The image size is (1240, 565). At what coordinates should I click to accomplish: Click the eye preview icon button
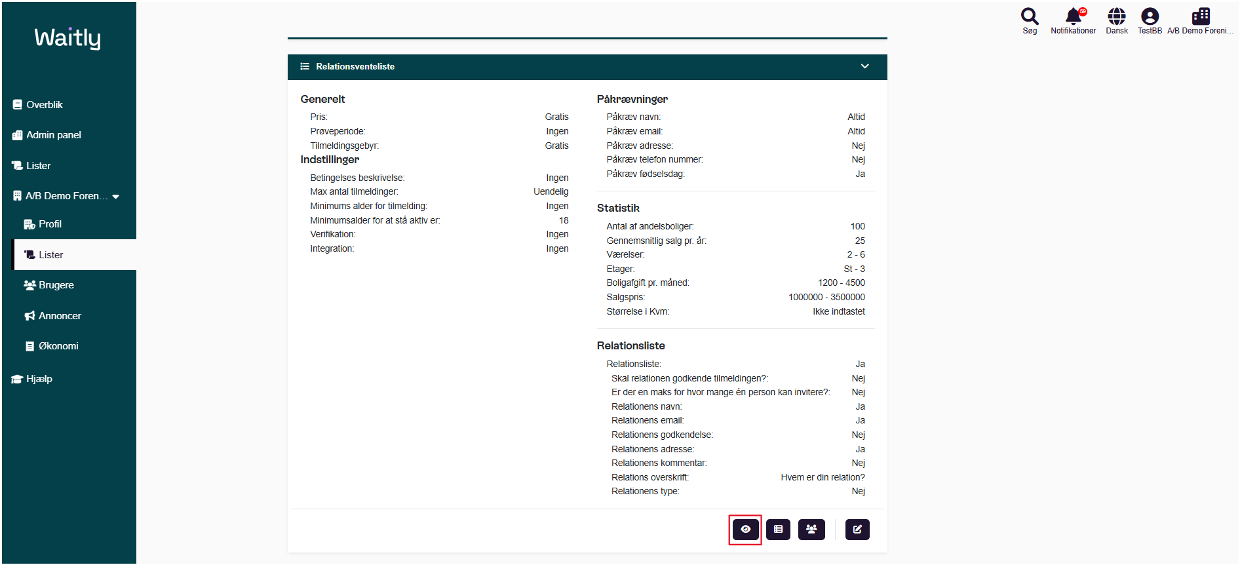[x=745, y=530]
